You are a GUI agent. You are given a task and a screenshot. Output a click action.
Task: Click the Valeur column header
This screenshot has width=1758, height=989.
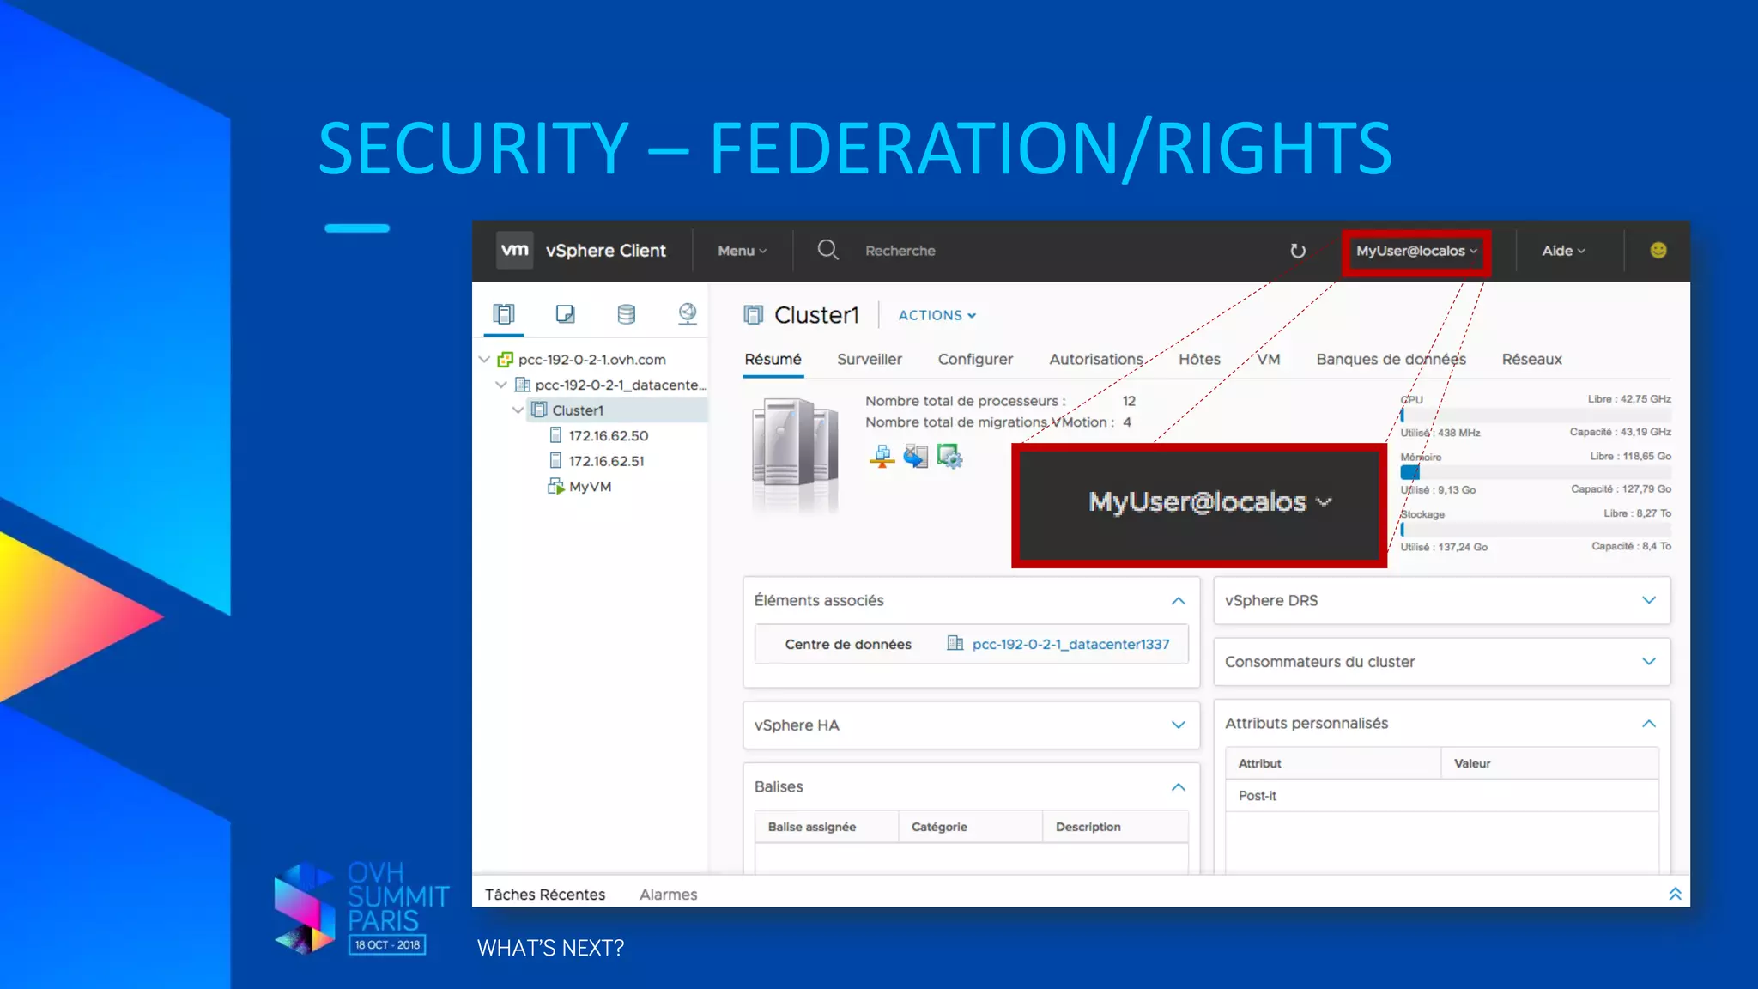click(1550, 763)
